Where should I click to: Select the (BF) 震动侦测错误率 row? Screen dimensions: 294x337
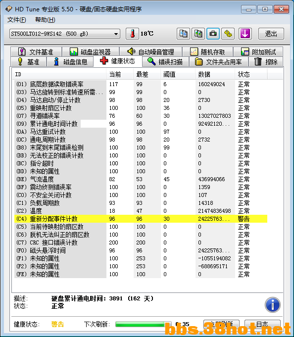141,187
